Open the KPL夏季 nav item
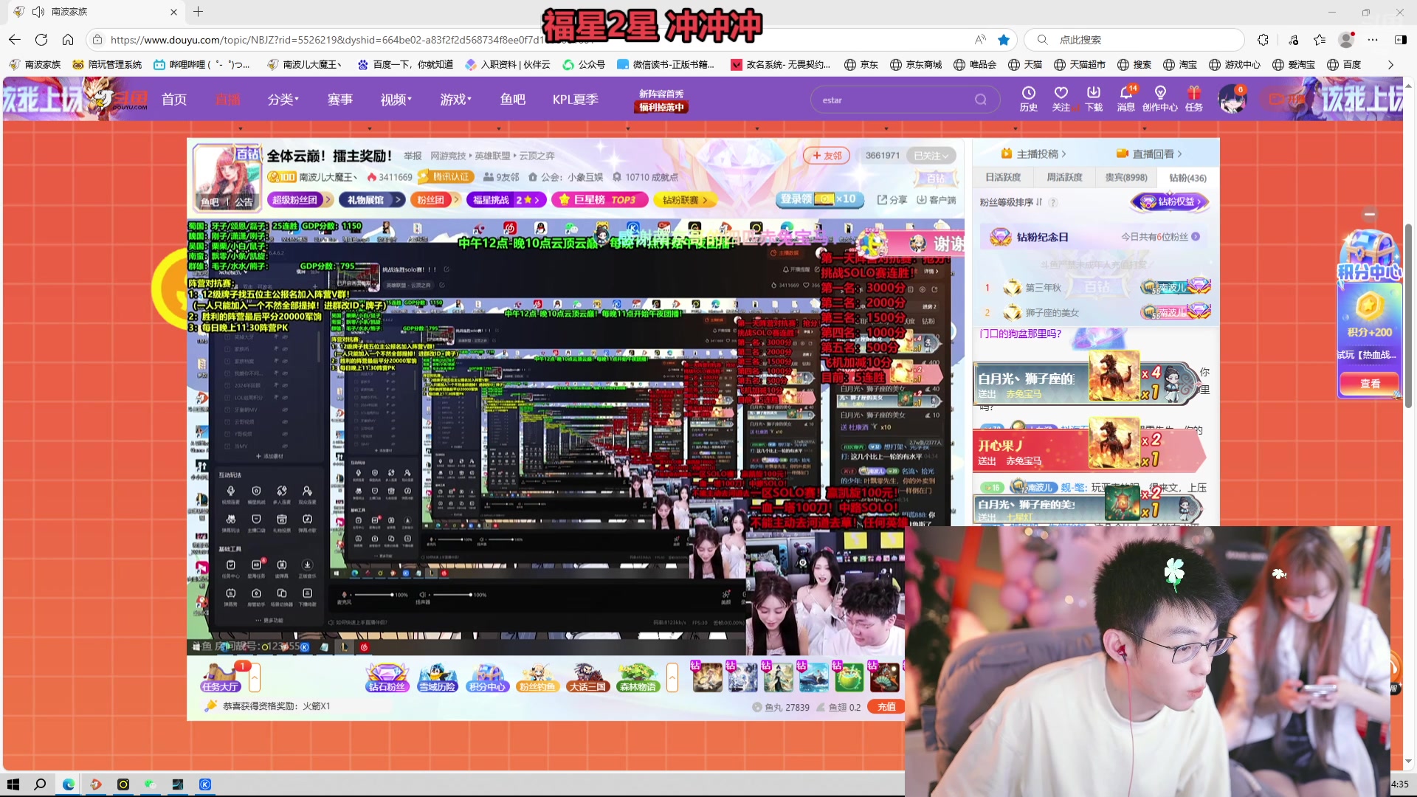 click(576, 100)
